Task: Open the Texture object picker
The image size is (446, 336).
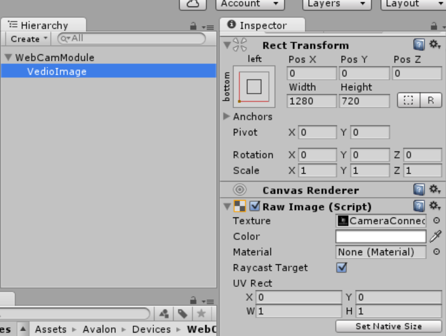Action: coord(436,220)
